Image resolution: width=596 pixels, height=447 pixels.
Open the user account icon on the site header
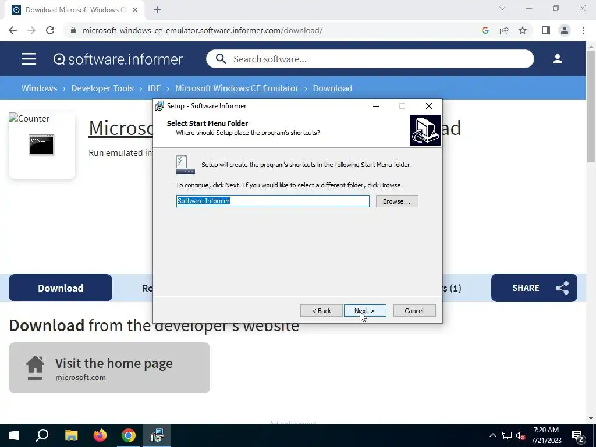(557, 59)
